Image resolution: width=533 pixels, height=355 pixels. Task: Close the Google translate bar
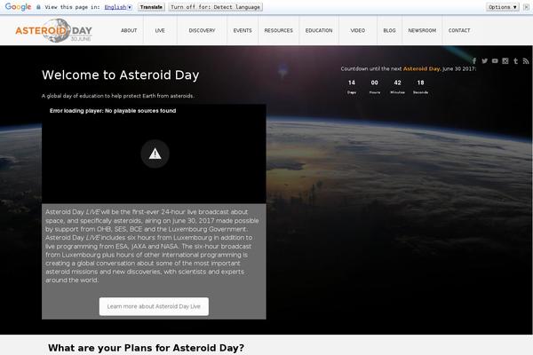click(526, 7)
